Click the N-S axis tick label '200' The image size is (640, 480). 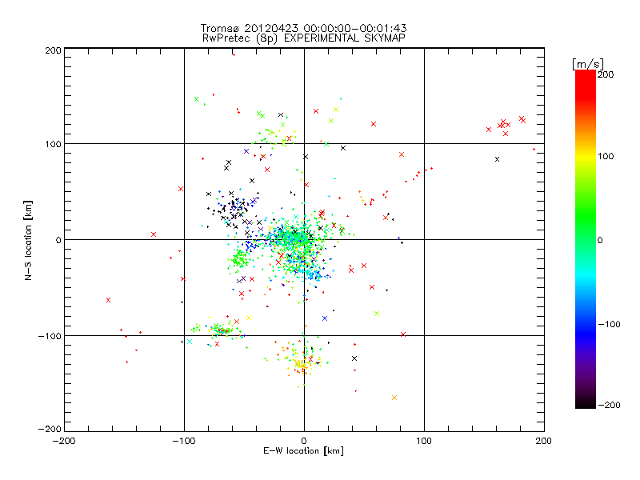pos(53,50)
